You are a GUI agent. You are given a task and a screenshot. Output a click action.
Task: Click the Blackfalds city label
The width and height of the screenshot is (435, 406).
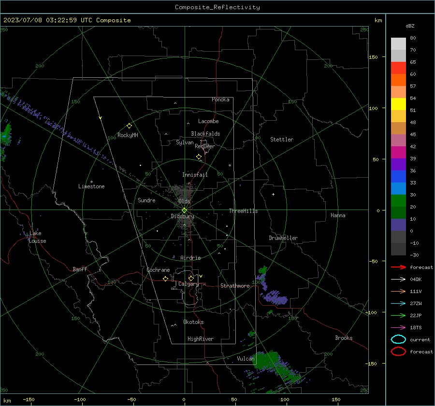pos(205,134)
